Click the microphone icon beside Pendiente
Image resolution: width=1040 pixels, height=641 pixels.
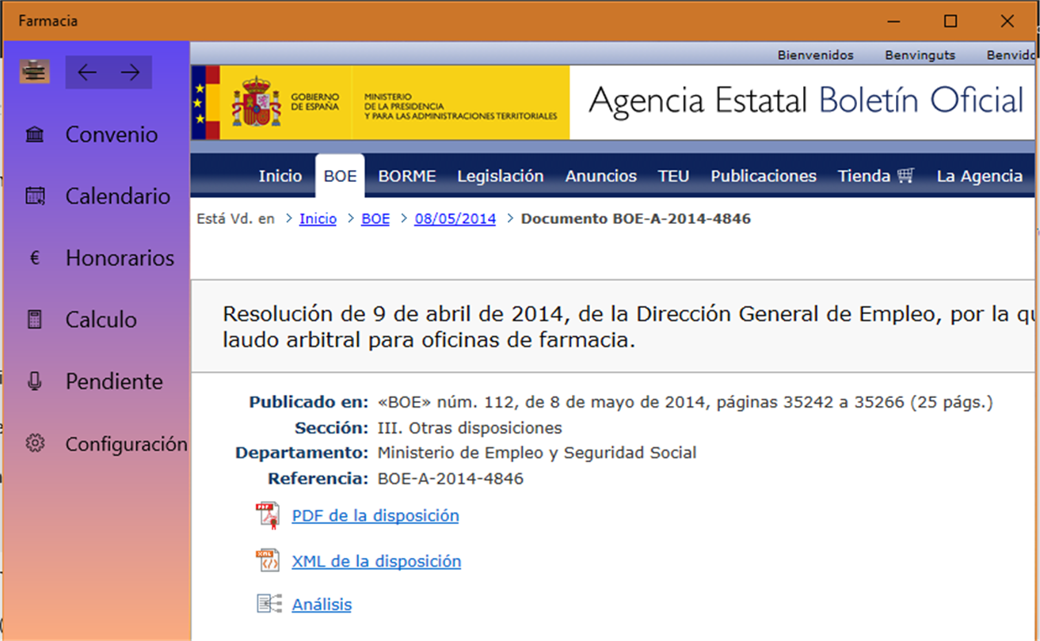tap(35, 381)
